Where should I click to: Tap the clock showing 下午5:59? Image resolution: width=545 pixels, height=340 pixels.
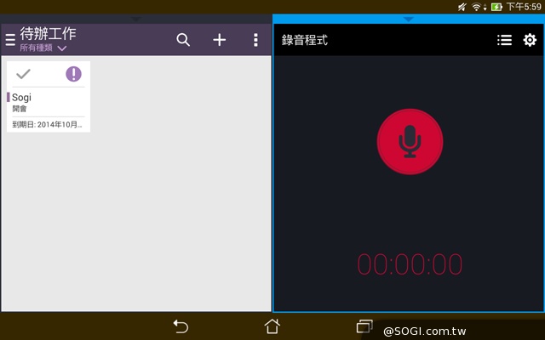(524, 7)
